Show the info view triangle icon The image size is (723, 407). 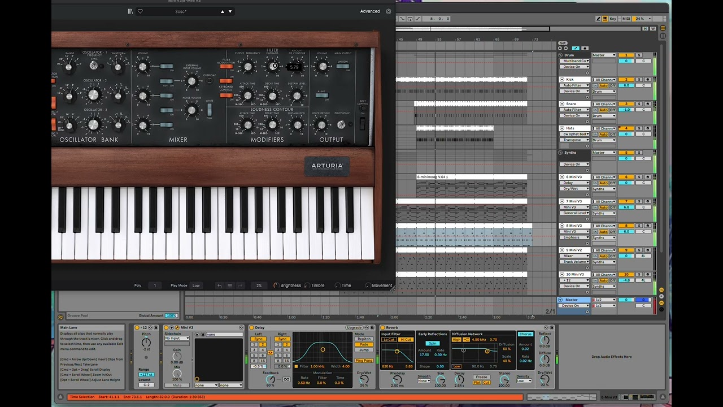click(x=60, y=397)
